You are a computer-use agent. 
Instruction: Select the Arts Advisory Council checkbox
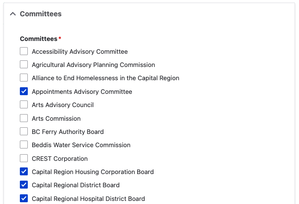(24, 105)
